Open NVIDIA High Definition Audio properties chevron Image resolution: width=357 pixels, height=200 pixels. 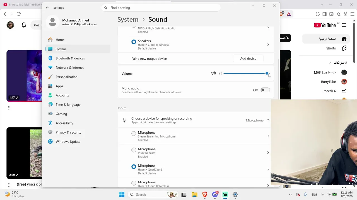(268, 28)
